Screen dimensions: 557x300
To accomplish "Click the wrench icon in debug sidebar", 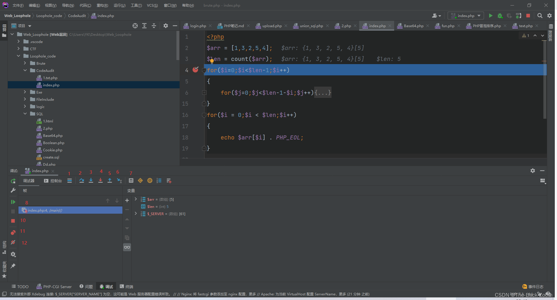I will coord(13,191).
